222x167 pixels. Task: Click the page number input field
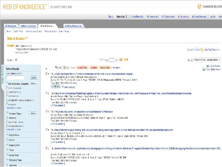pos(112,60)
